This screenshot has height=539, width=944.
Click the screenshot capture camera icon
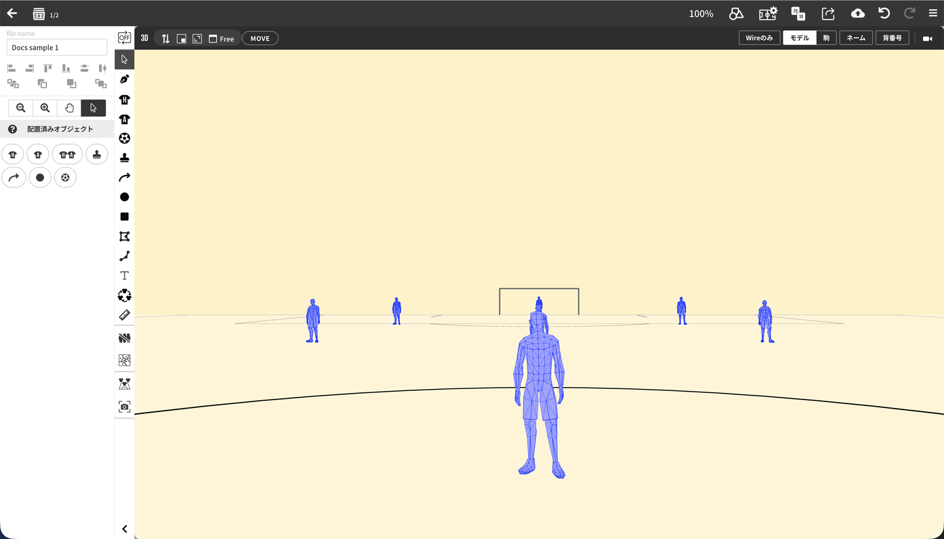pyautogui.click(x=125, y=407)
